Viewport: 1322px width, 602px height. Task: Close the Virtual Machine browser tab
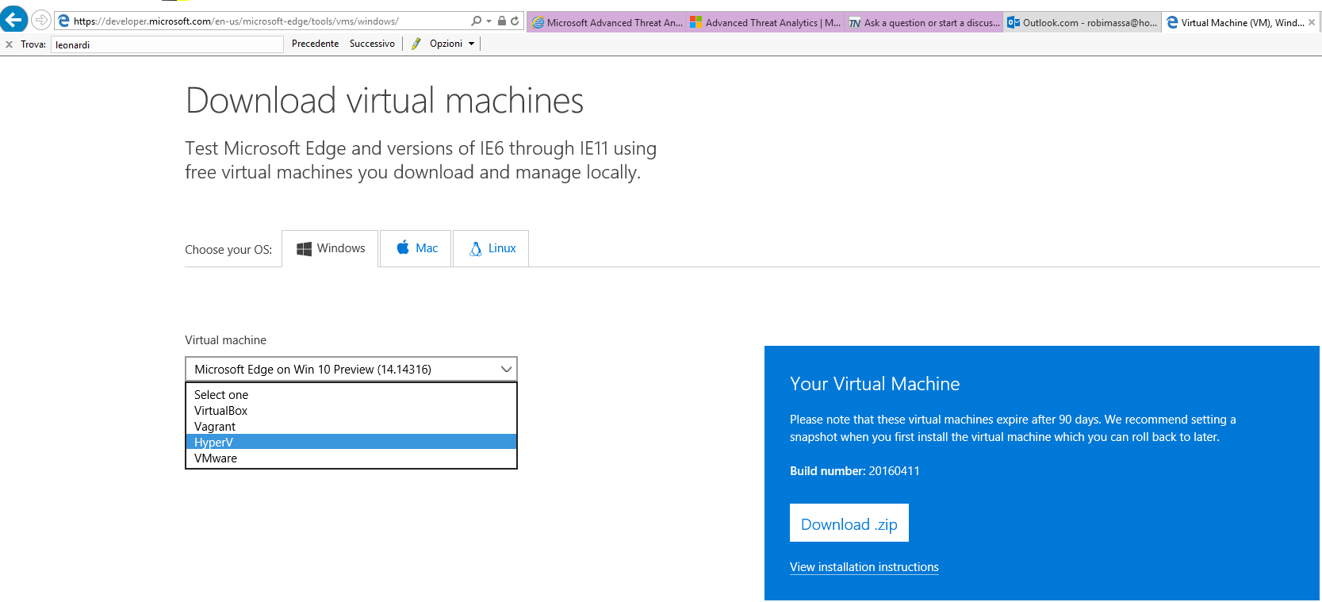1312,22
